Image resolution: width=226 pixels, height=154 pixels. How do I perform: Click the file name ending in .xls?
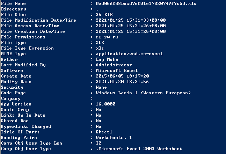point(146,3)
